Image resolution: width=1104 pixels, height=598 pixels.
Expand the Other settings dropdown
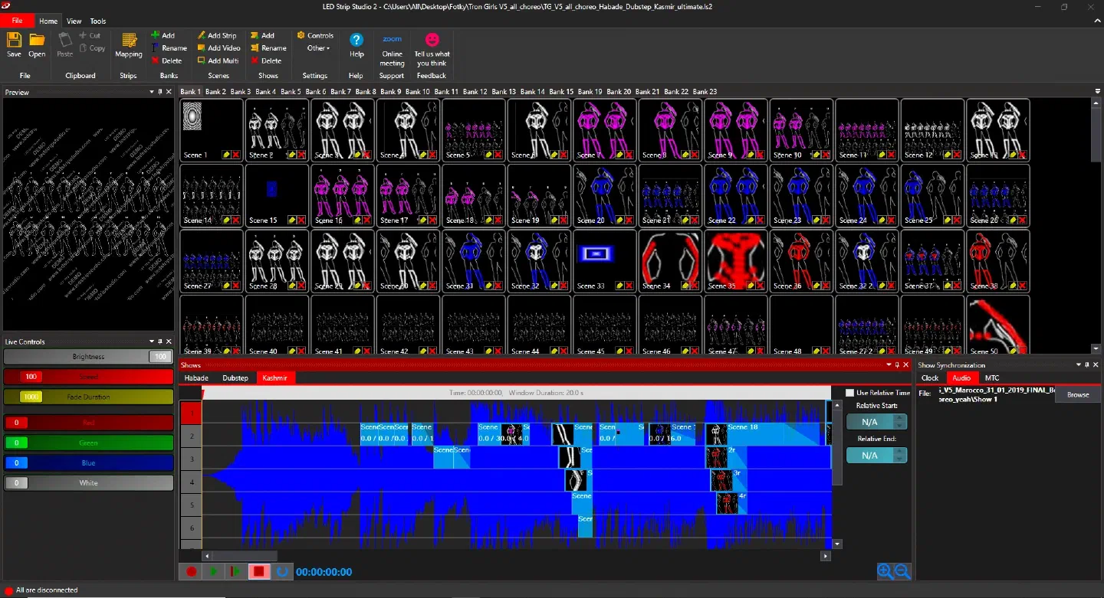(x=318, y=47)
